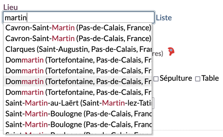Viewport: 223px width, 137px height.
Task: Pick the second Saint-Martin-Boulogne suggestion
Action: 78,124
